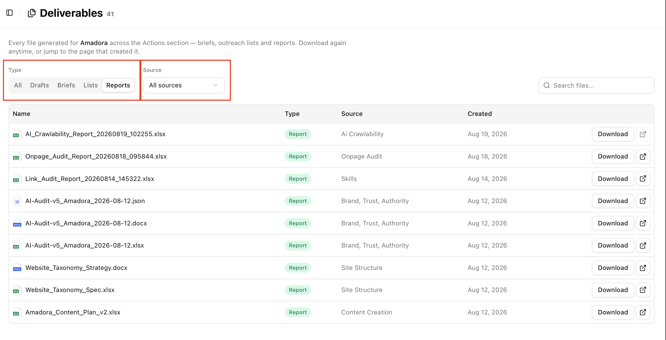666x340 pixels.
Task: Open source page for AI-Audit-v5 xlsx row
Action: (643, 245)
